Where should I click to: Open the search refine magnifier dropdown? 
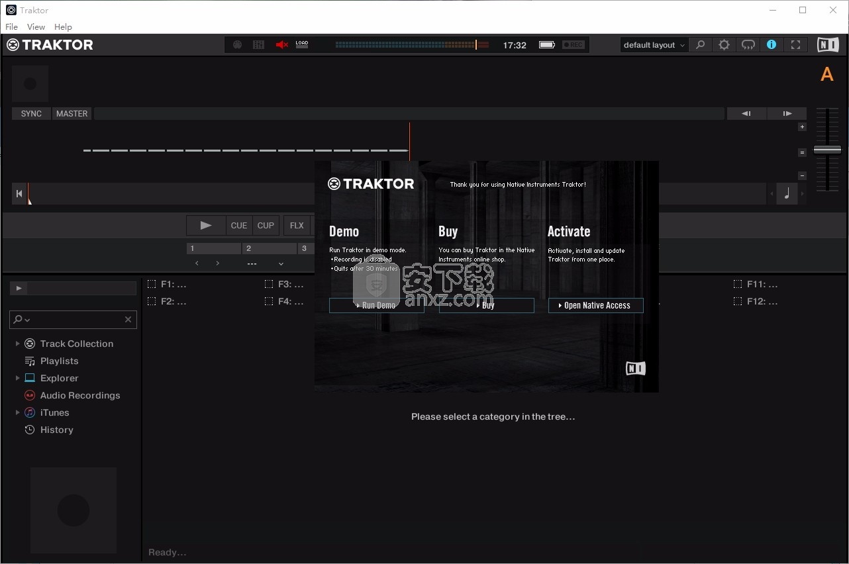point(21,319)
